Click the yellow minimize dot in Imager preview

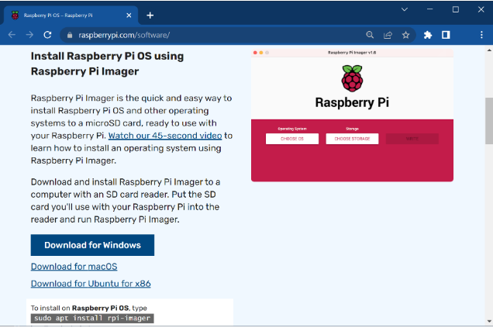click(x=261, y=53)
